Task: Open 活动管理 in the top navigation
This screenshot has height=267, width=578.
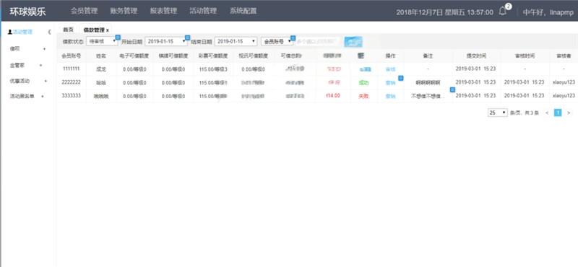Action: [203, 11]
